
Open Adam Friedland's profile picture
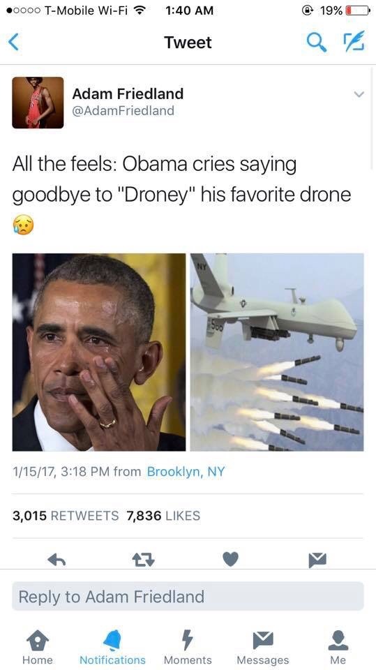pyautogui.click(x=38, y=103)
